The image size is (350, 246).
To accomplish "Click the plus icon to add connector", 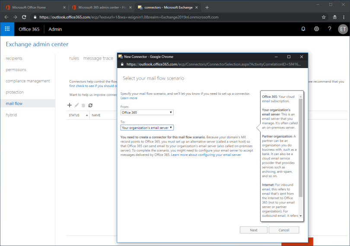I will [x=70, y=105].
